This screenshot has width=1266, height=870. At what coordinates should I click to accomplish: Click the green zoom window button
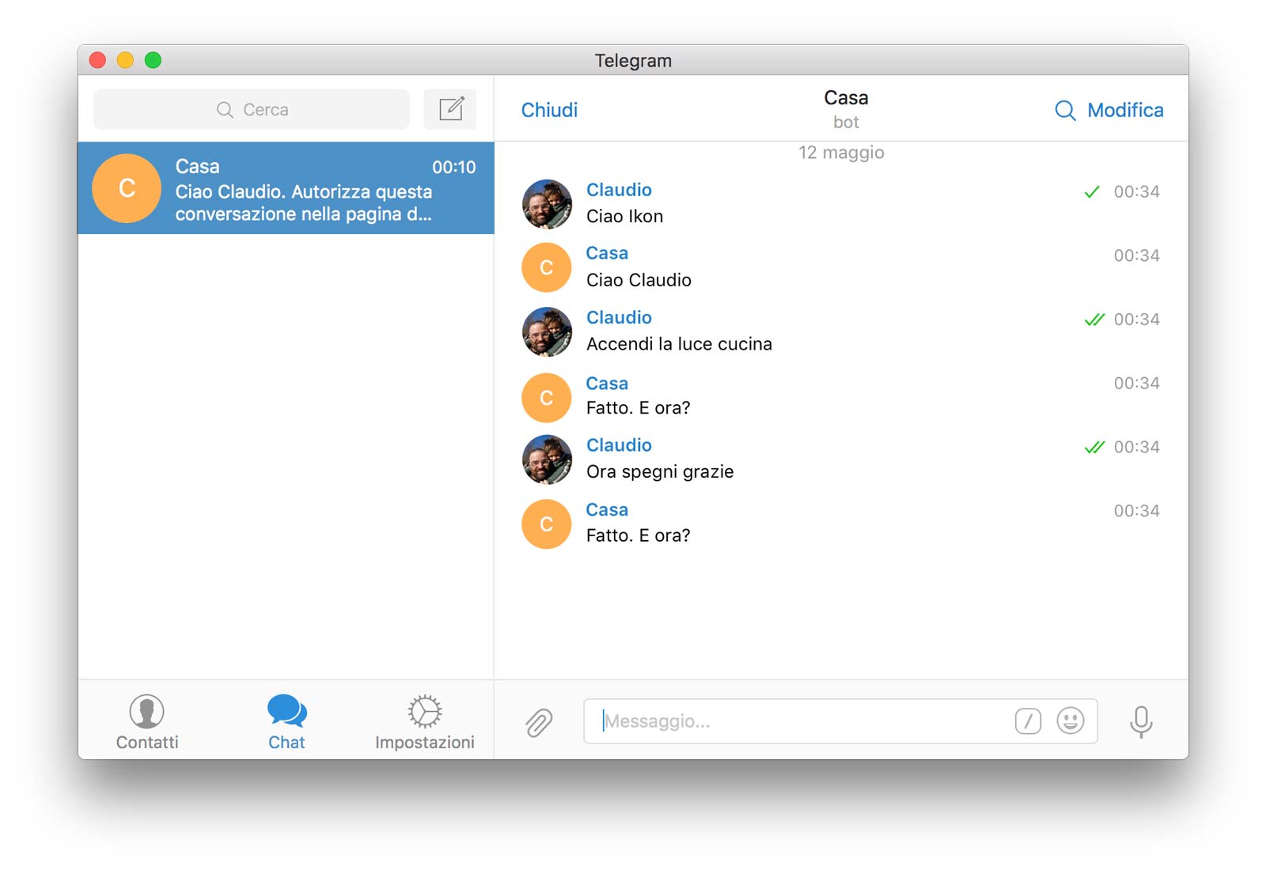click(x=154, y=60)
